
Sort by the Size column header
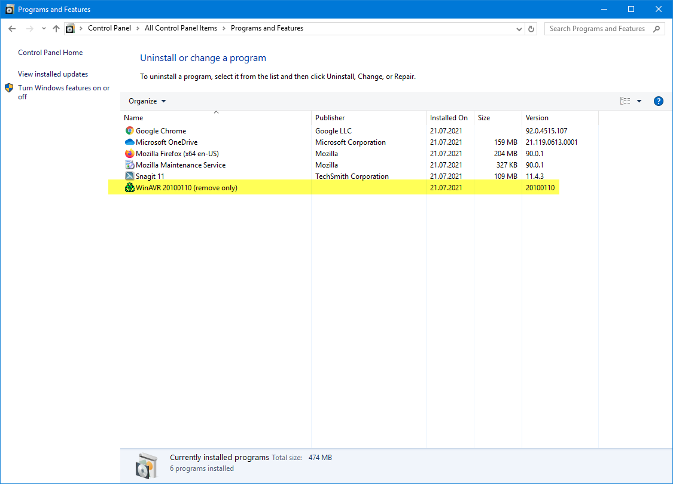[498, 117]
